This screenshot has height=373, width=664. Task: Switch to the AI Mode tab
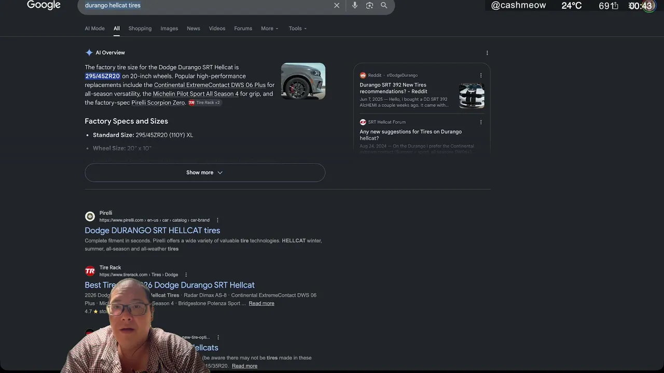[x=95, y=28]
